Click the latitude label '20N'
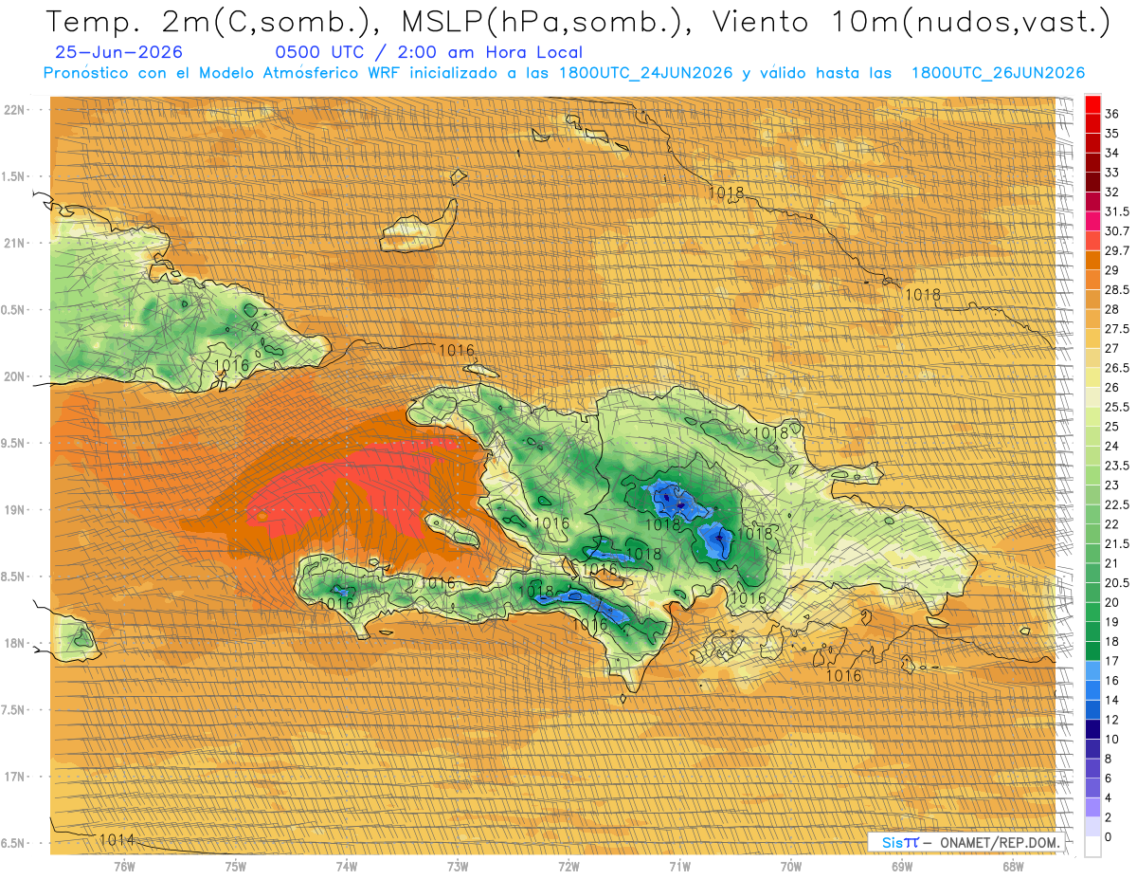This screenshot has width=1137, height=879. pyautogui.click(x=15, y=376)
